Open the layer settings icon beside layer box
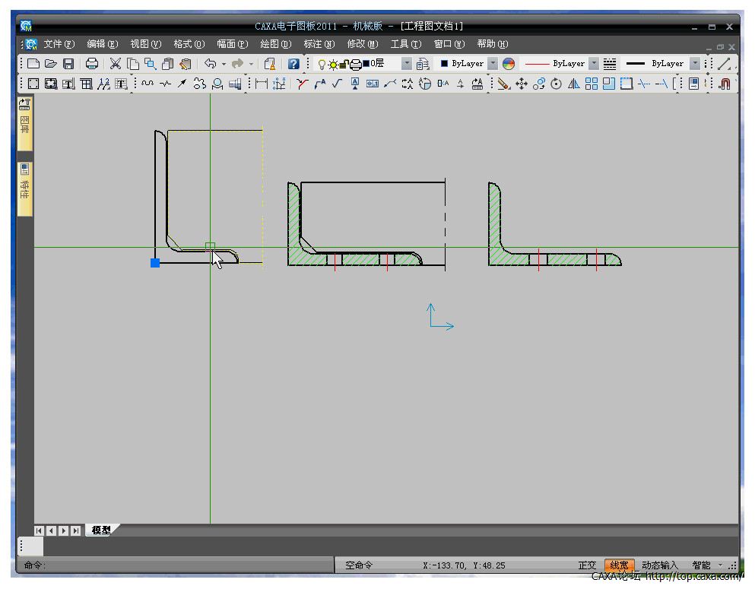Image resolution: width=755 pixels, height=589 pixels. point(422,64)
